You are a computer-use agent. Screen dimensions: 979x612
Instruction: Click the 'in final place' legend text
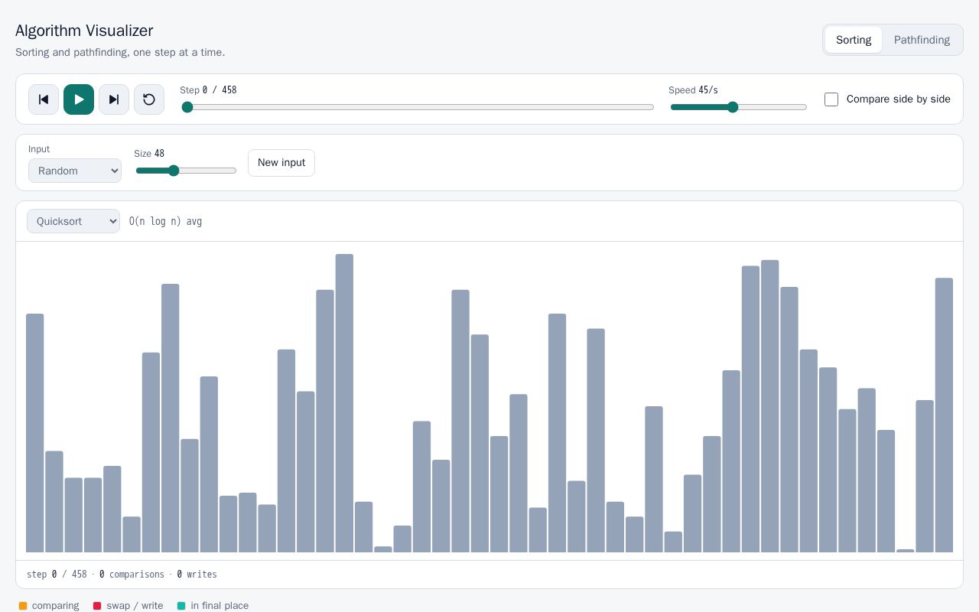(220, 606)
